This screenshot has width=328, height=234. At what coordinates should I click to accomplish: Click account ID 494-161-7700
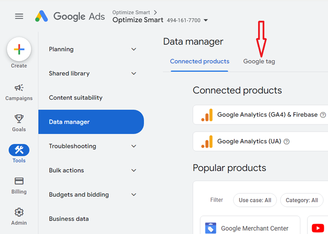coord(184,20)
